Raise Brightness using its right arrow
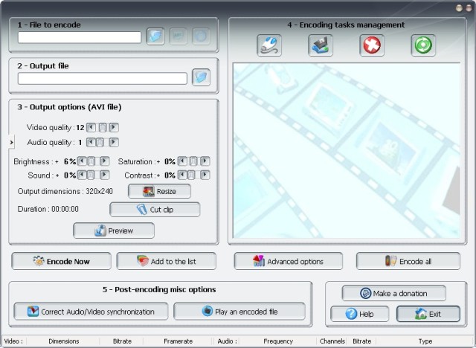Image resolution: width=476 pixels, height=348 pixels. click(104, 161)
